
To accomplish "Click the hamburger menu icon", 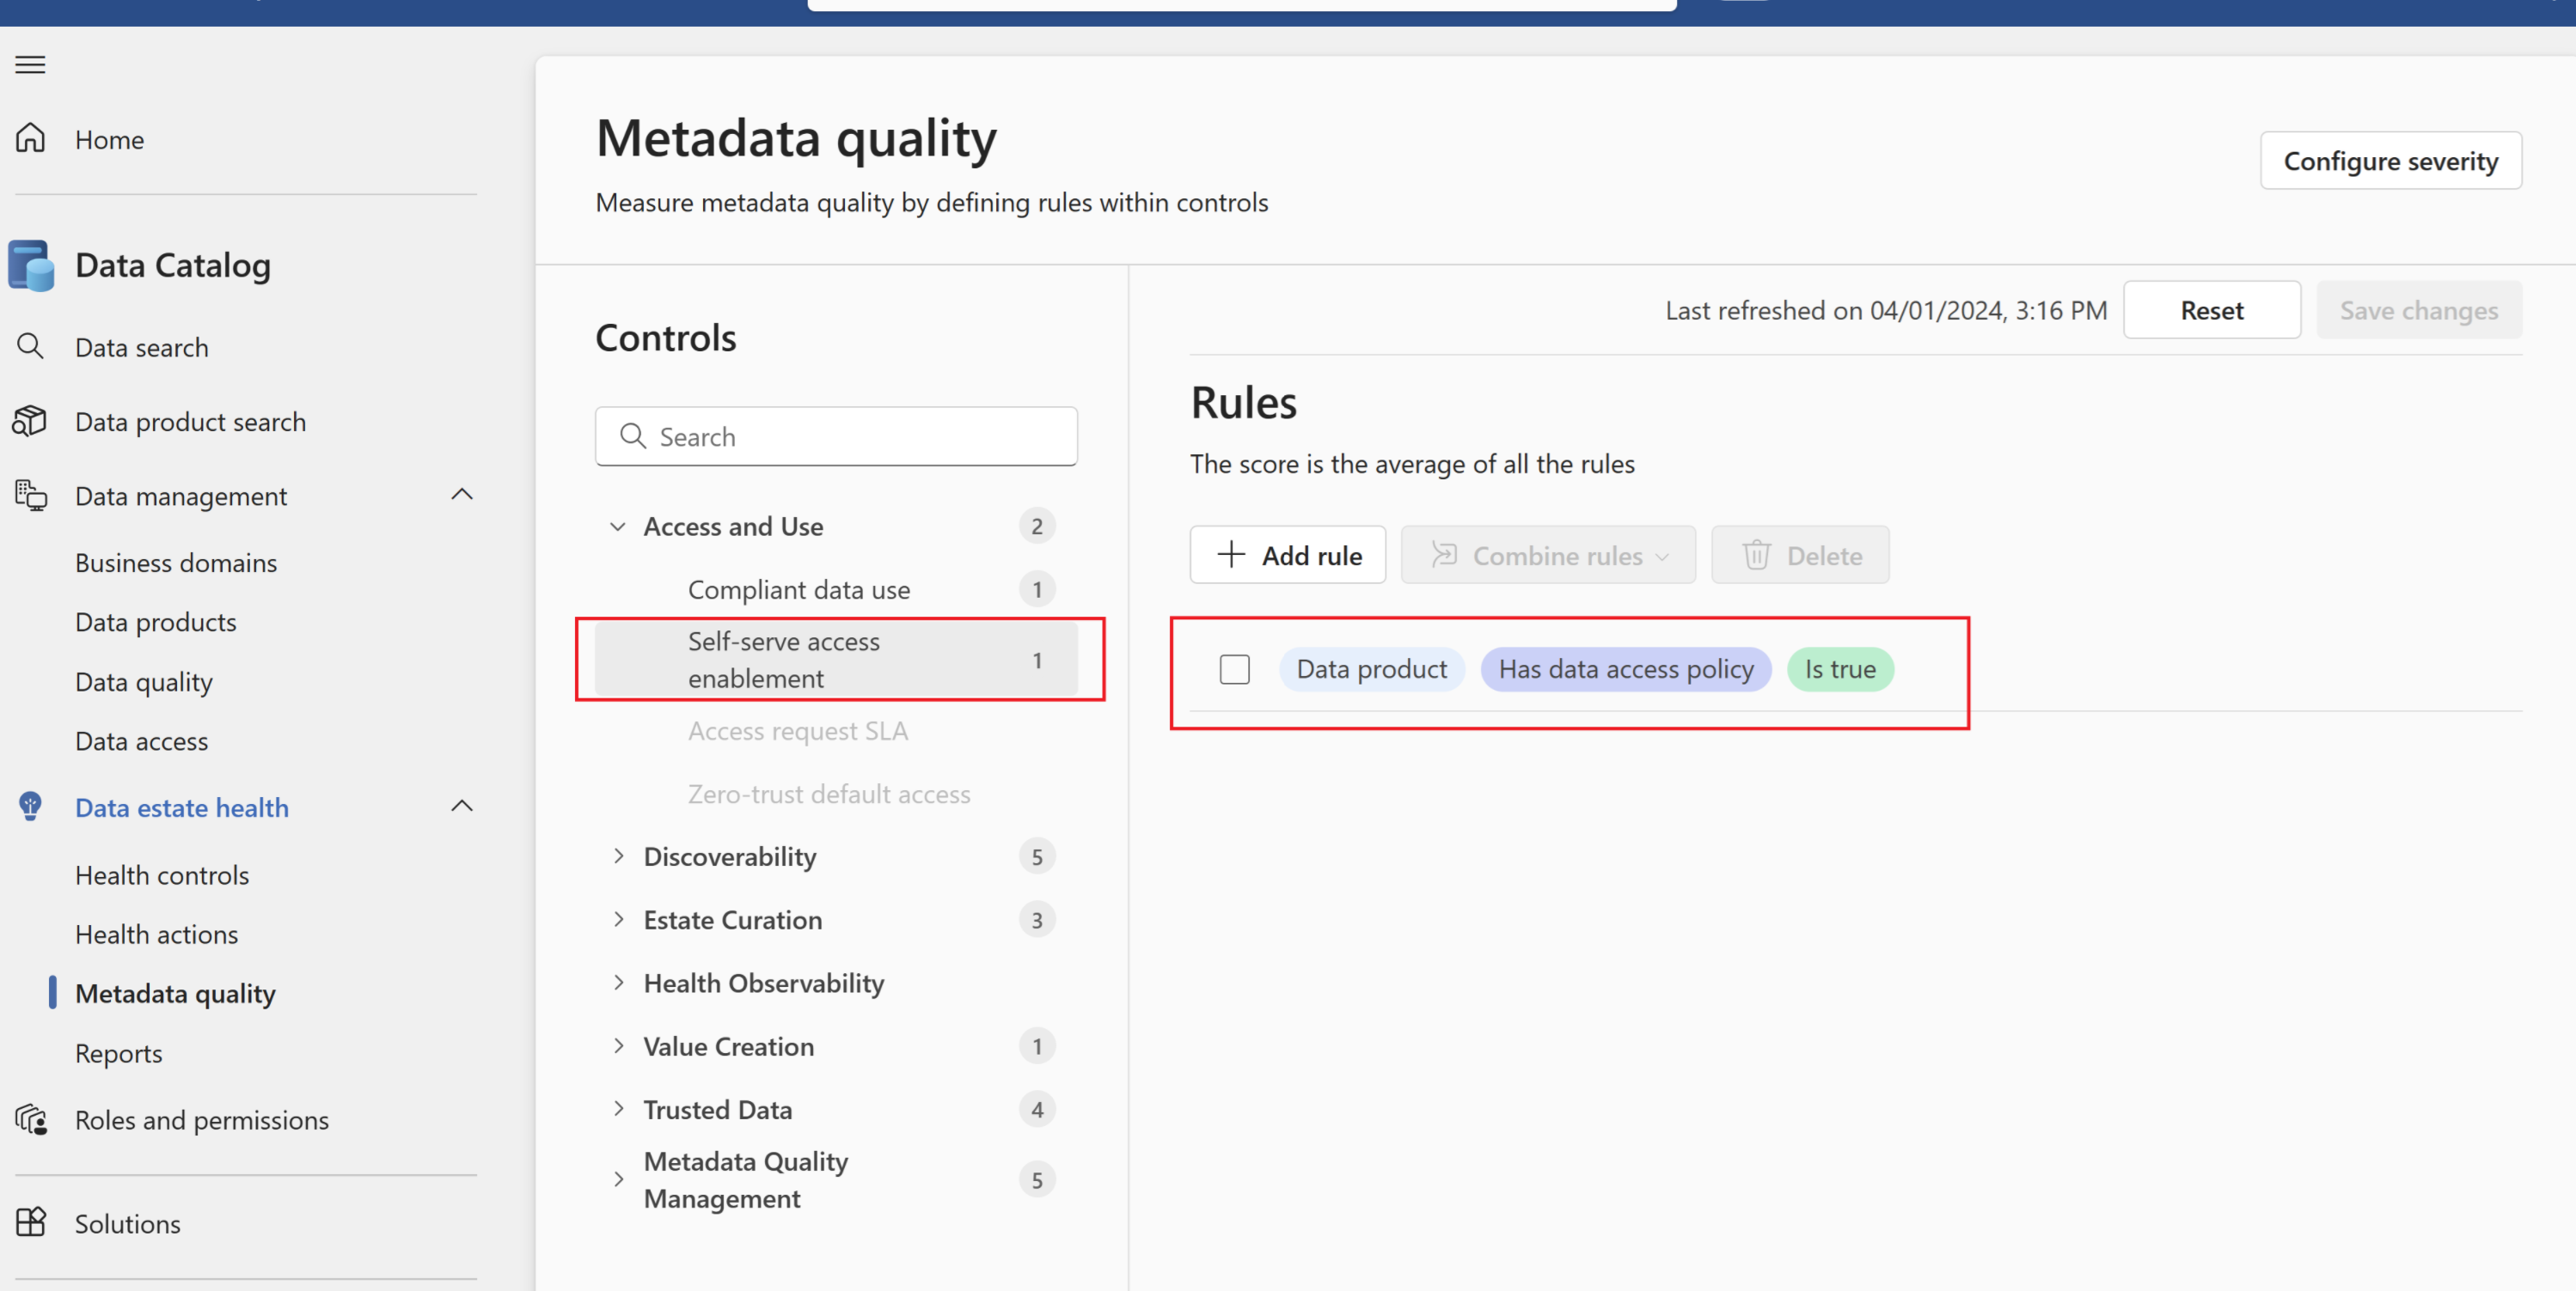I will pos(30,65).
